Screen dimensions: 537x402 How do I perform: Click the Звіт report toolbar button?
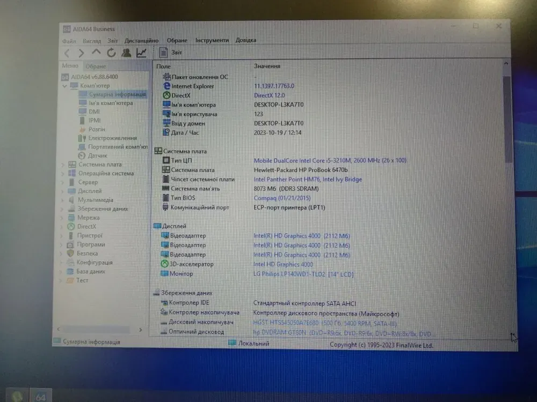pos(171,53)
